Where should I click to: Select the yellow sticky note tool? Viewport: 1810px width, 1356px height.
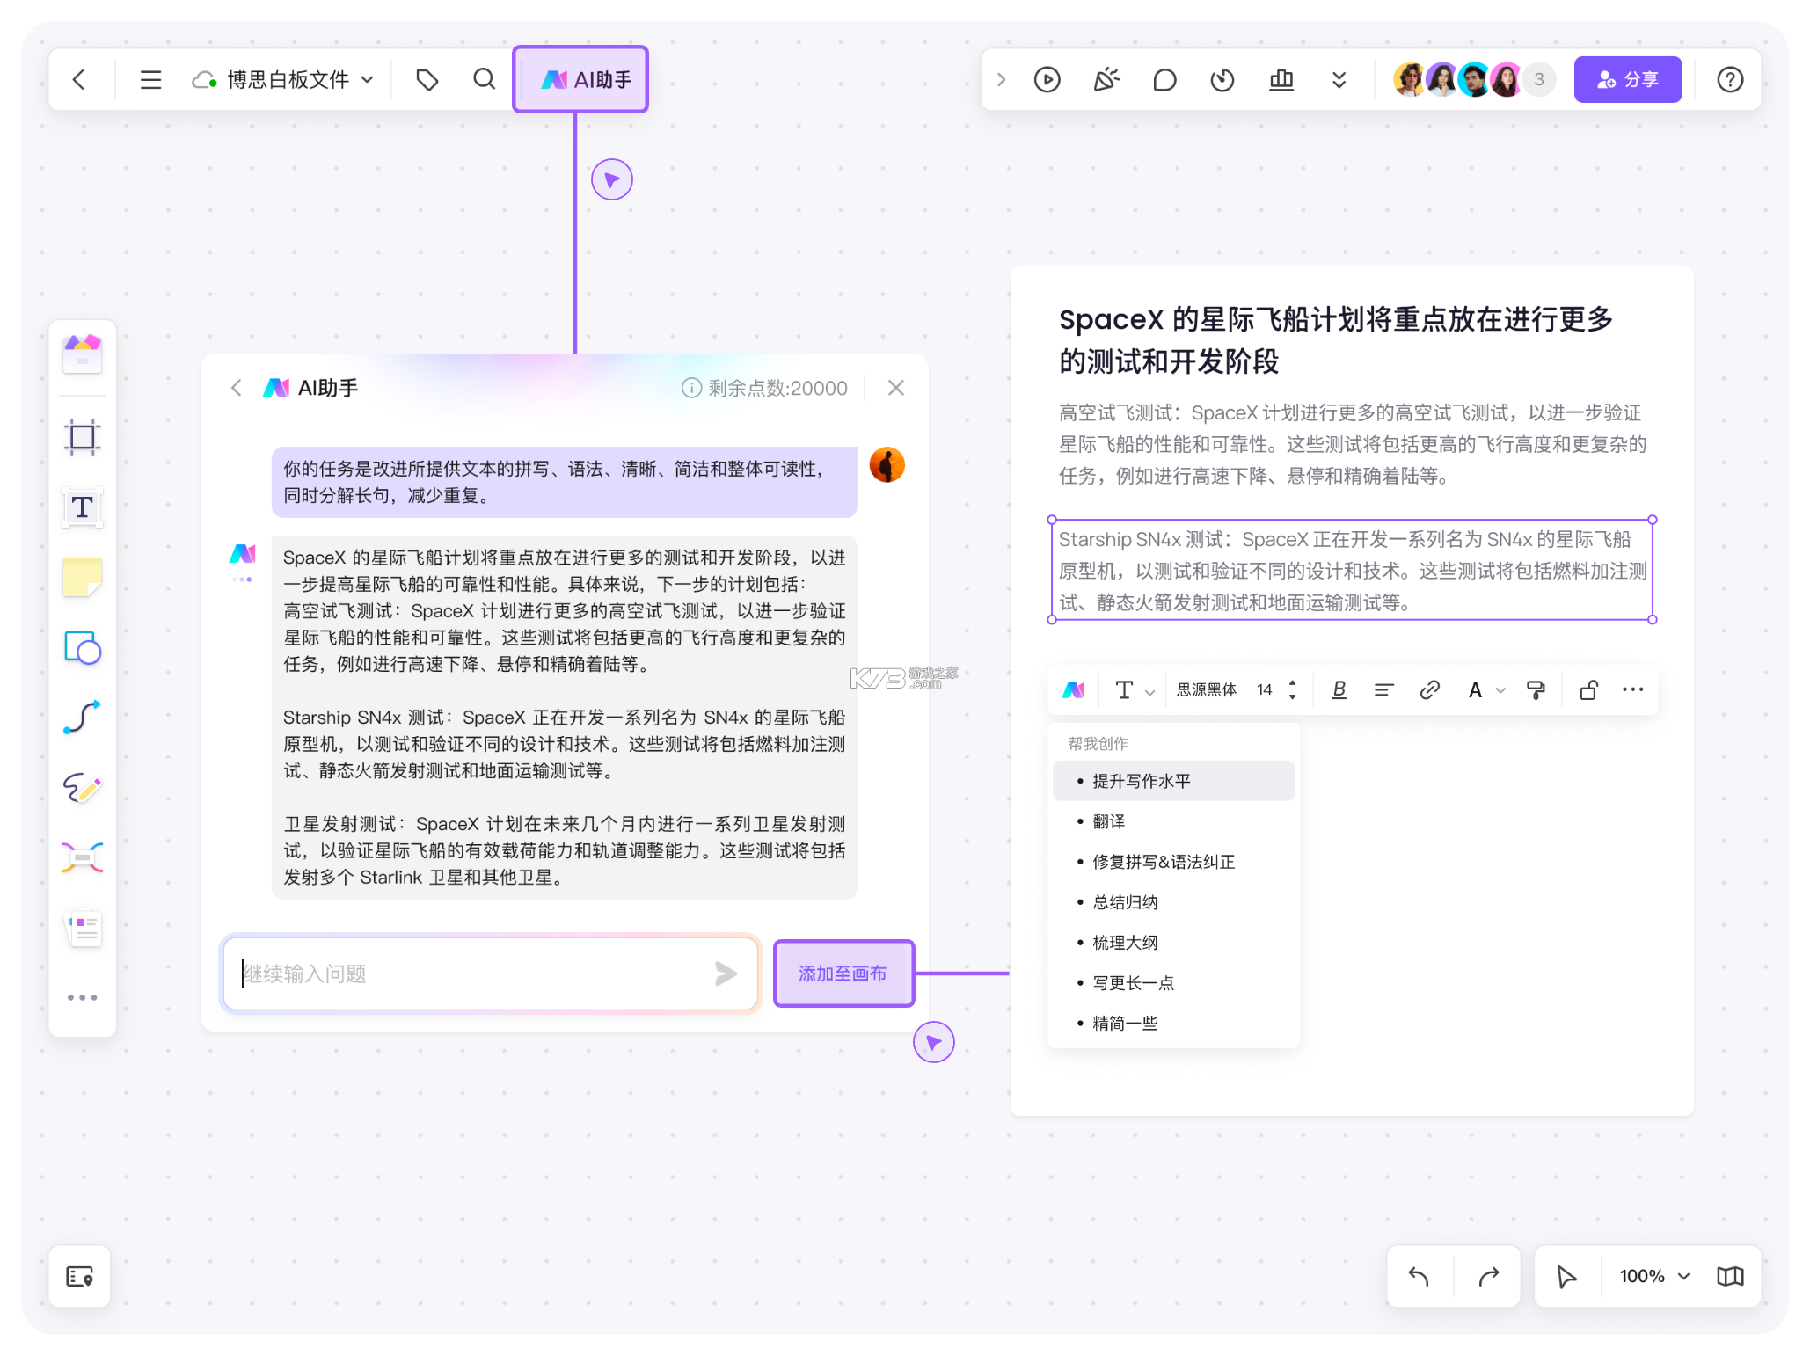(x=83, y=578)
